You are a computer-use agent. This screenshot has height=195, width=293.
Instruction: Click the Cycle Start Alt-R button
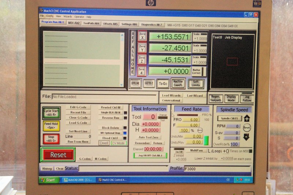pos(51,113)
